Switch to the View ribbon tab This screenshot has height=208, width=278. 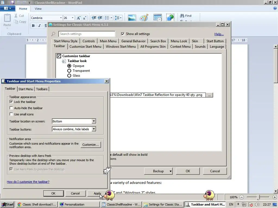(38, 8)
